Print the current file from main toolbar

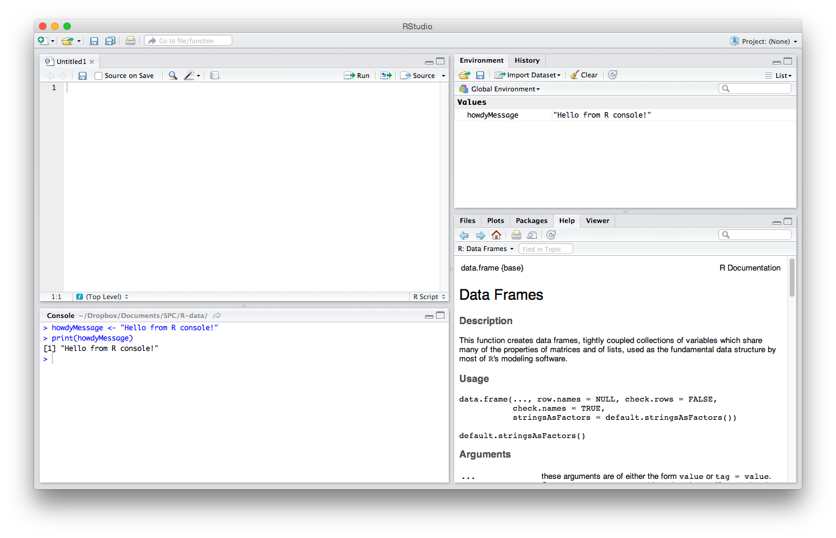(130, 41)
